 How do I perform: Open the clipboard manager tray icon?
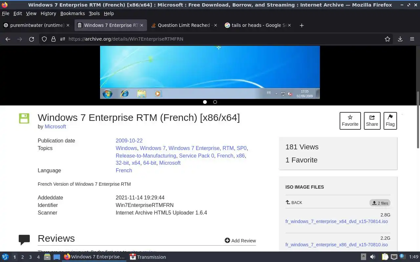[385, 257]
